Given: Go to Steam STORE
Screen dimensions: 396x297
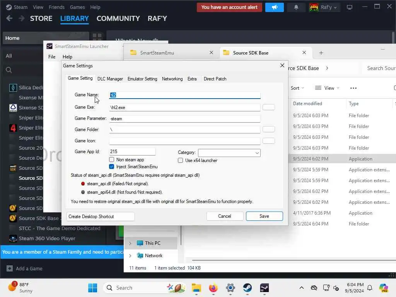Looking at the screenshot, I should pyautogui.click(x=41, y=19).
